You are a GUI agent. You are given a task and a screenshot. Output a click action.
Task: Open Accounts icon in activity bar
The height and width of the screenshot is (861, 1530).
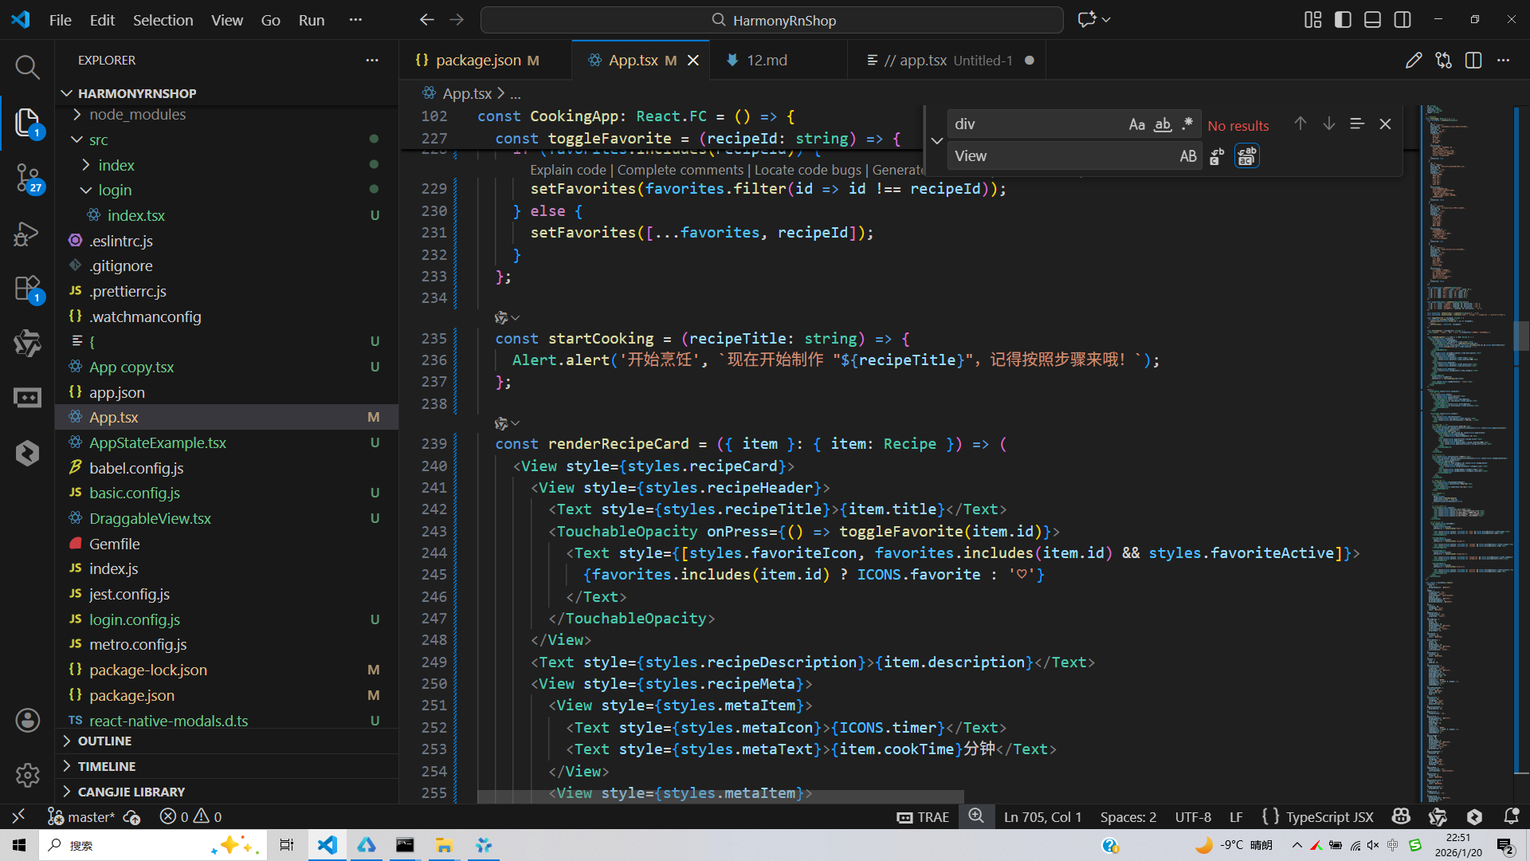[27, 720]
